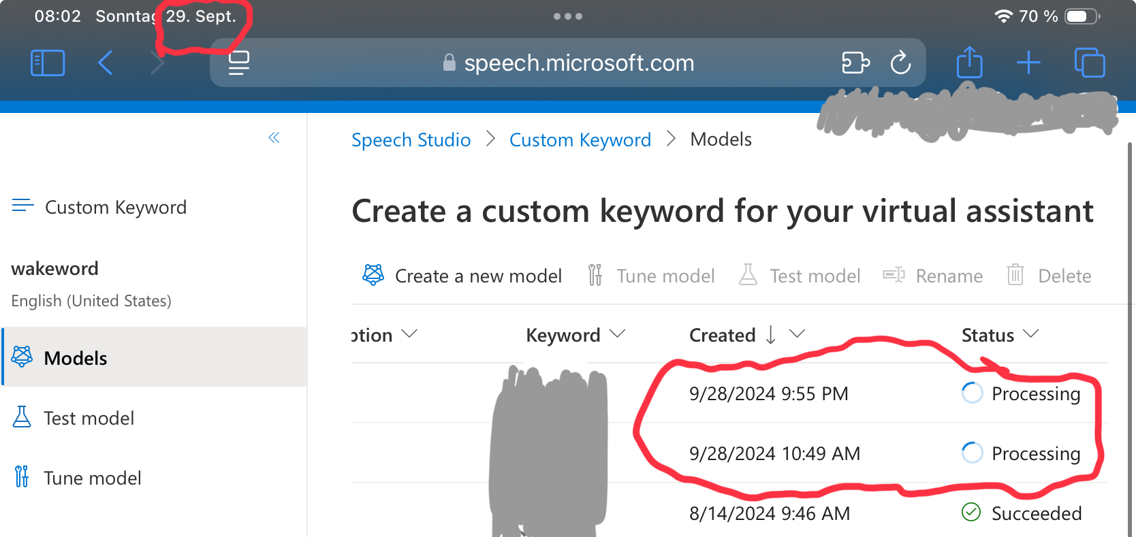Click the Custom Keyword hamburger icon
The height and width of the screenshot is (537, 1136).
click(x=22, y=206)
